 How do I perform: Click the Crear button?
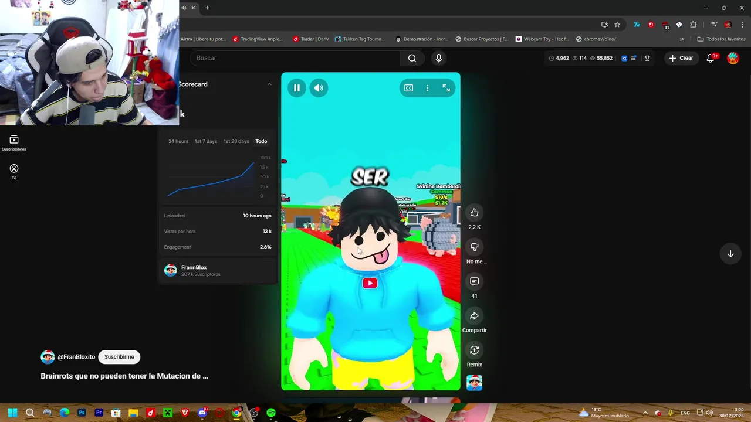pyautogui.click(x=681, y=58)
